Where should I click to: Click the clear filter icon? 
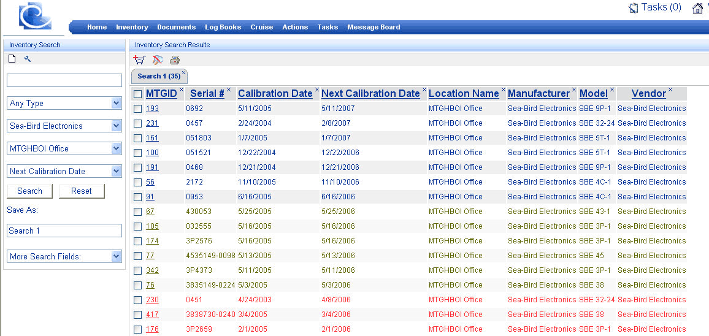click(x=158, y=59)
